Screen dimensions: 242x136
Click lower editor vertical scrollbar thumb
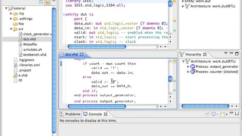tap(170, 79)
